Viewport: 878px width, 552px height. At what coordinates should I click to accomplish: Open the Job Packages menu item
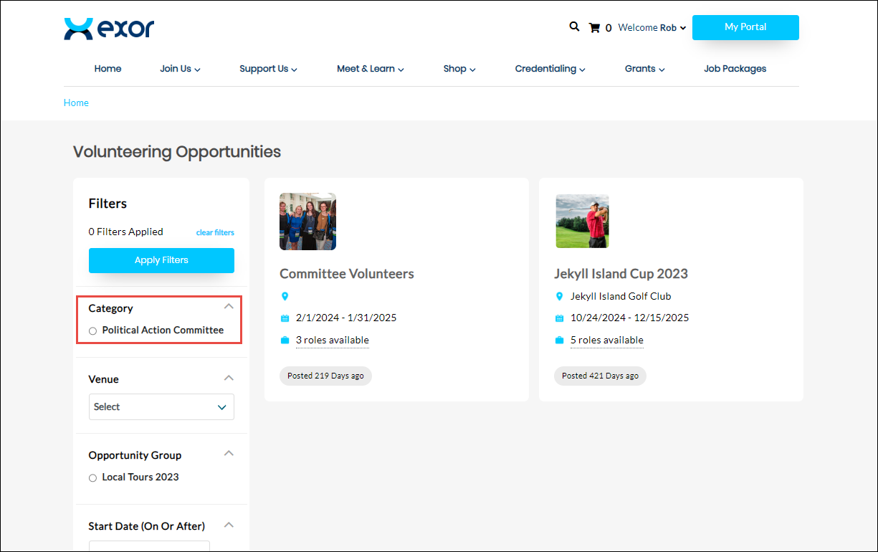tap(735, 69)
